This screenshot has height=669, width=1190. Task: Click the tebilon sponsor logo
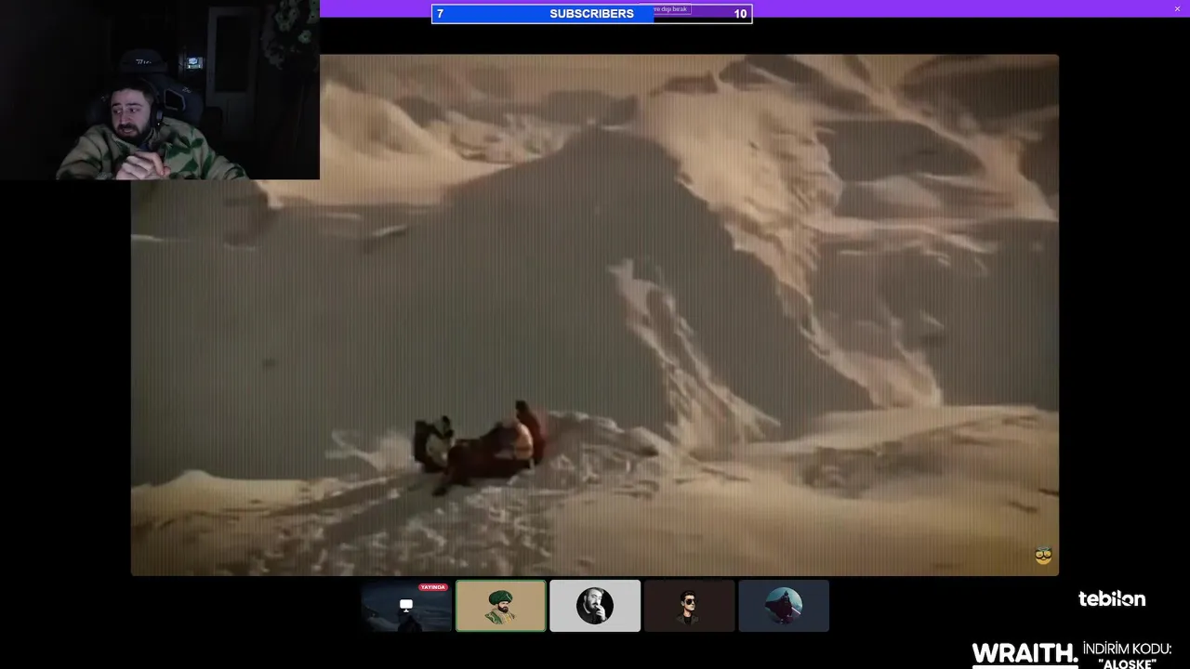tap(1112, 599)
